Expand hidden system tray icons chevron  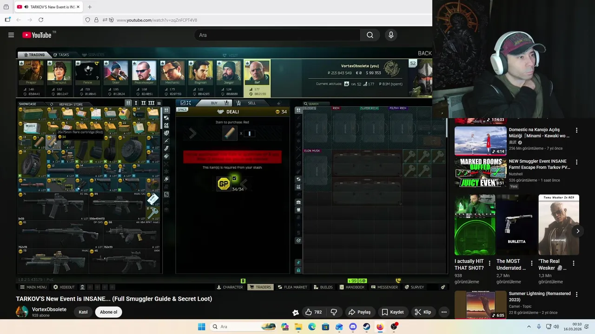coord(529,327)
